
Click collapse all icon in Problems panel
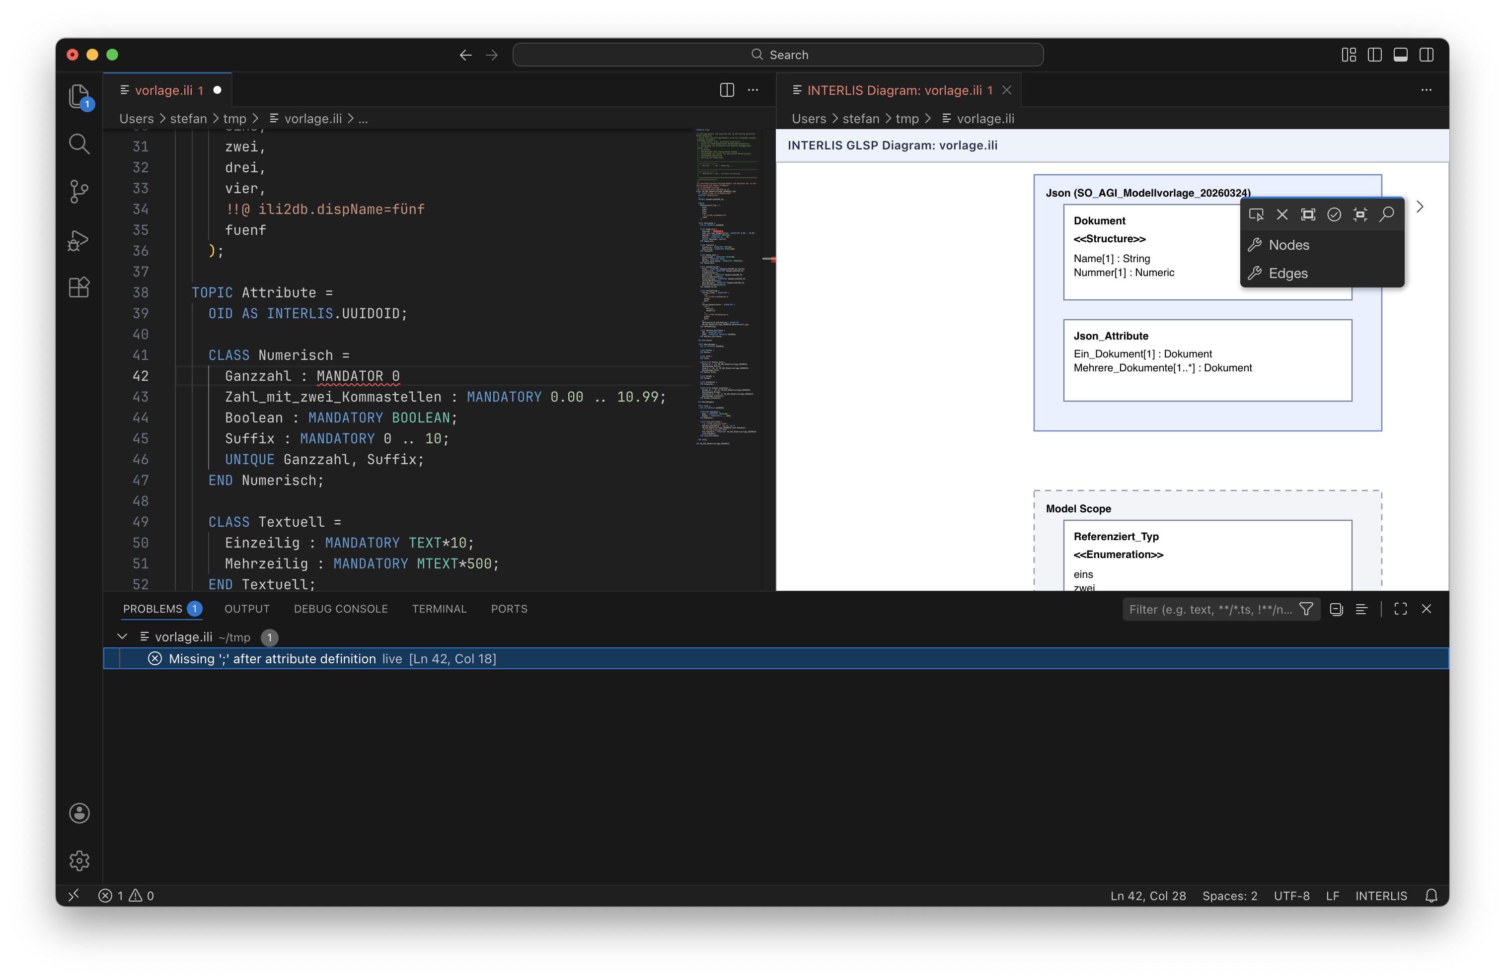(1336, 609)
